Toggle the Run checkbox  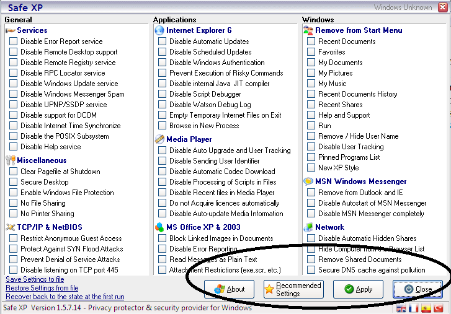[311, 126]
